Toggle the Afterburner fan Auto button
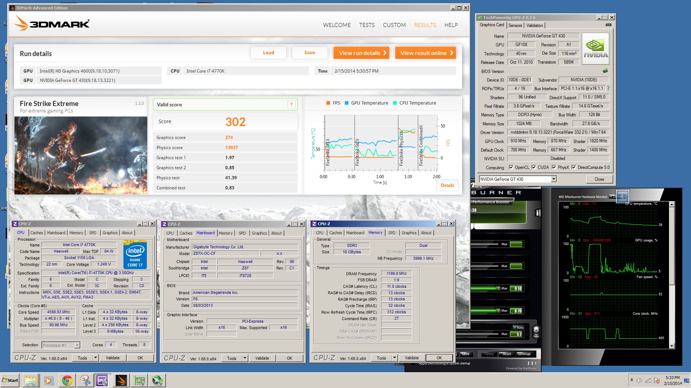The height and width of the screenshot is (388, 691). [x=519, y=327]
